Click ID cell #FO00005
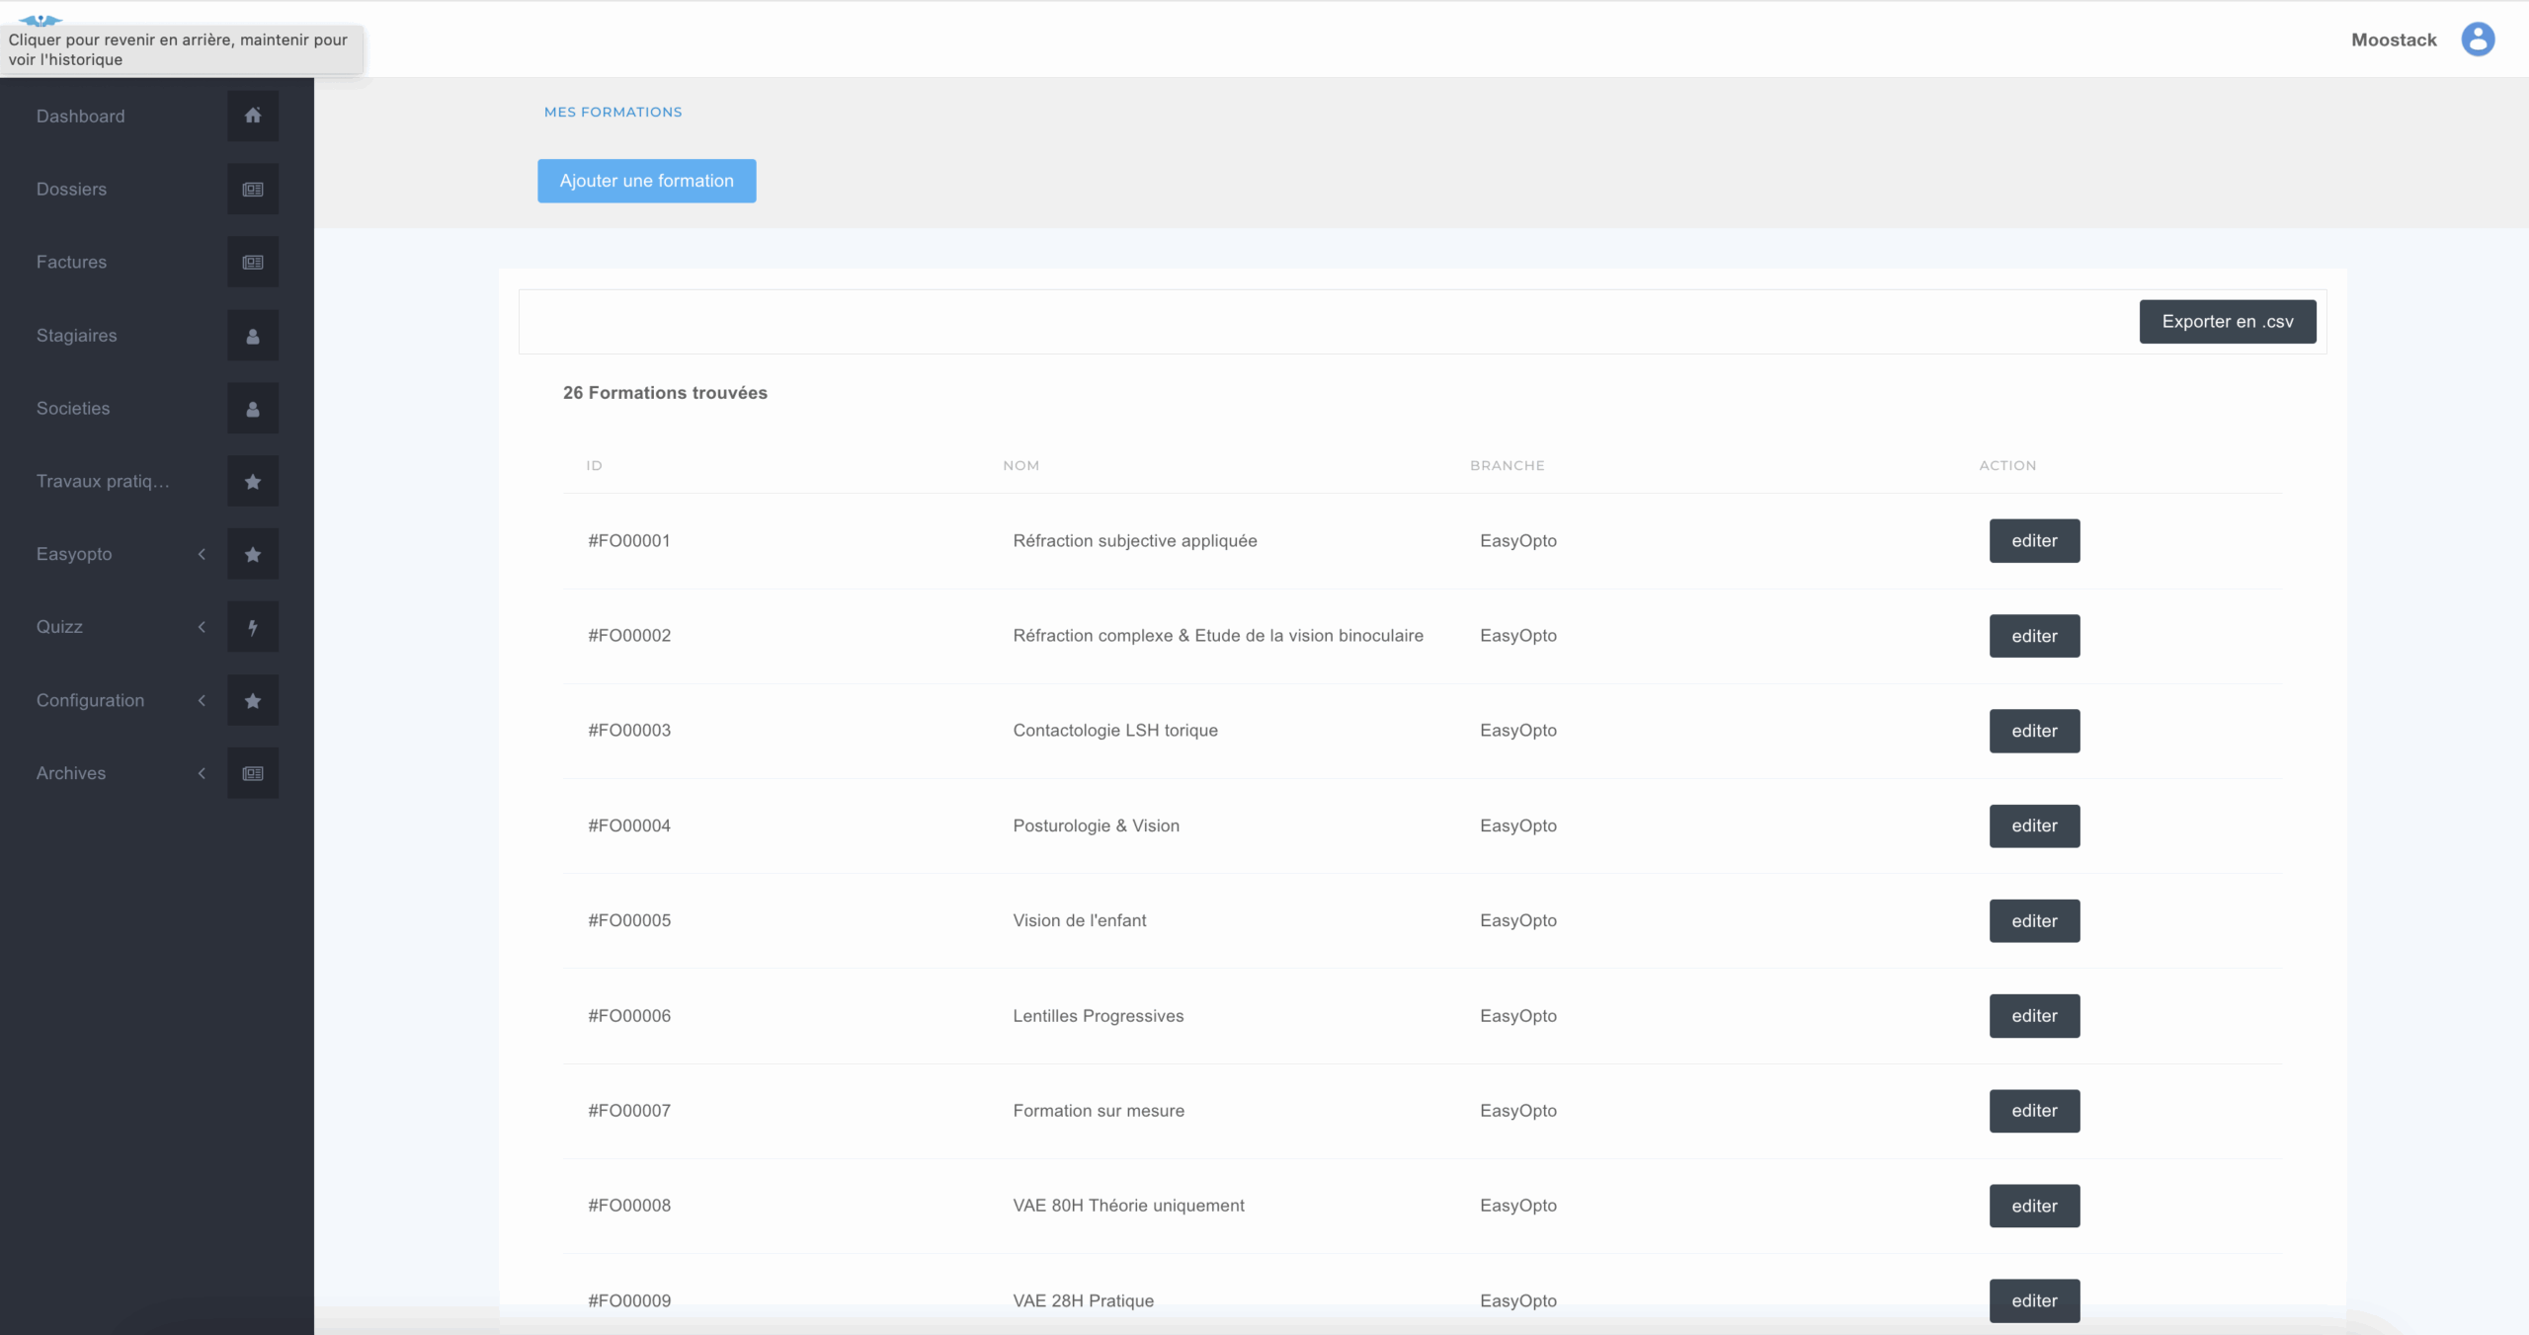The height and width of the screenshot is (1335, 2529). coord(629,920)
